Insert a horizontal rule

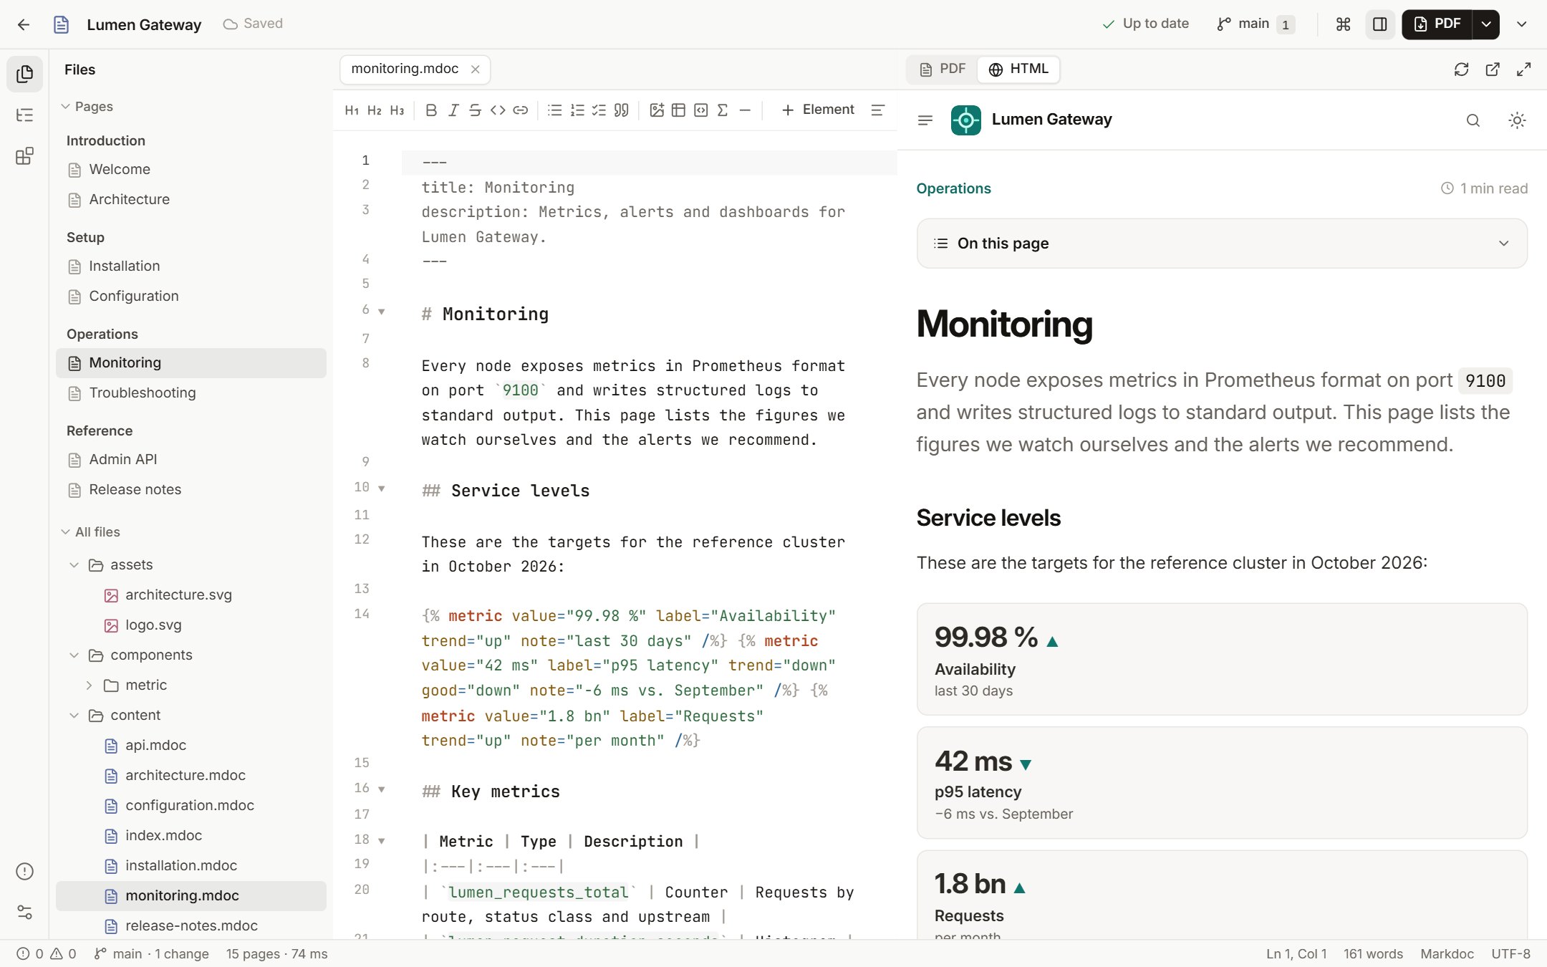[x=745, y=110]
